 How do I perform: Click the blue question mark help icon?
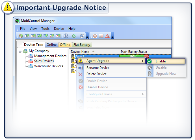point(82,36)
